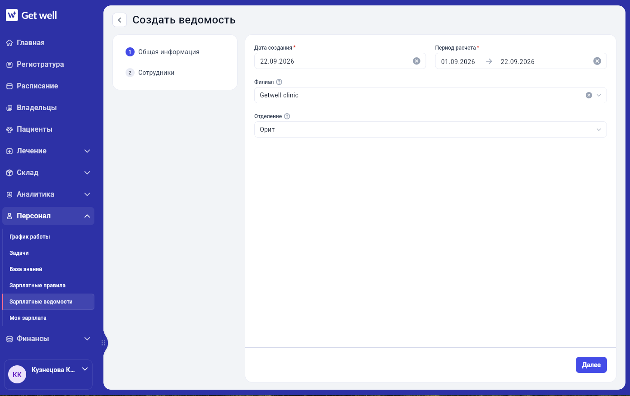
Task: Click the sidebar collapse drag handle
Action: pos(103,343)
